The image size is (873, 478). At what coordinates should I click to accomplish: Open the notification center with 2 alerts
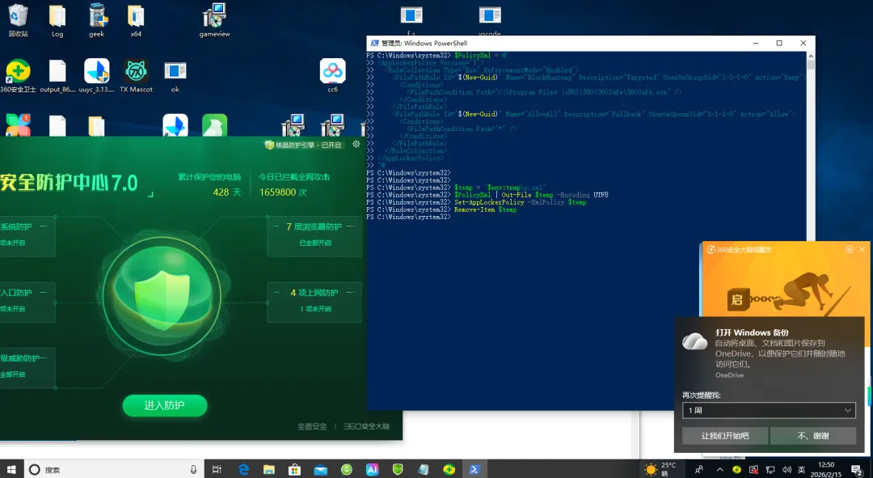[857, 470]
